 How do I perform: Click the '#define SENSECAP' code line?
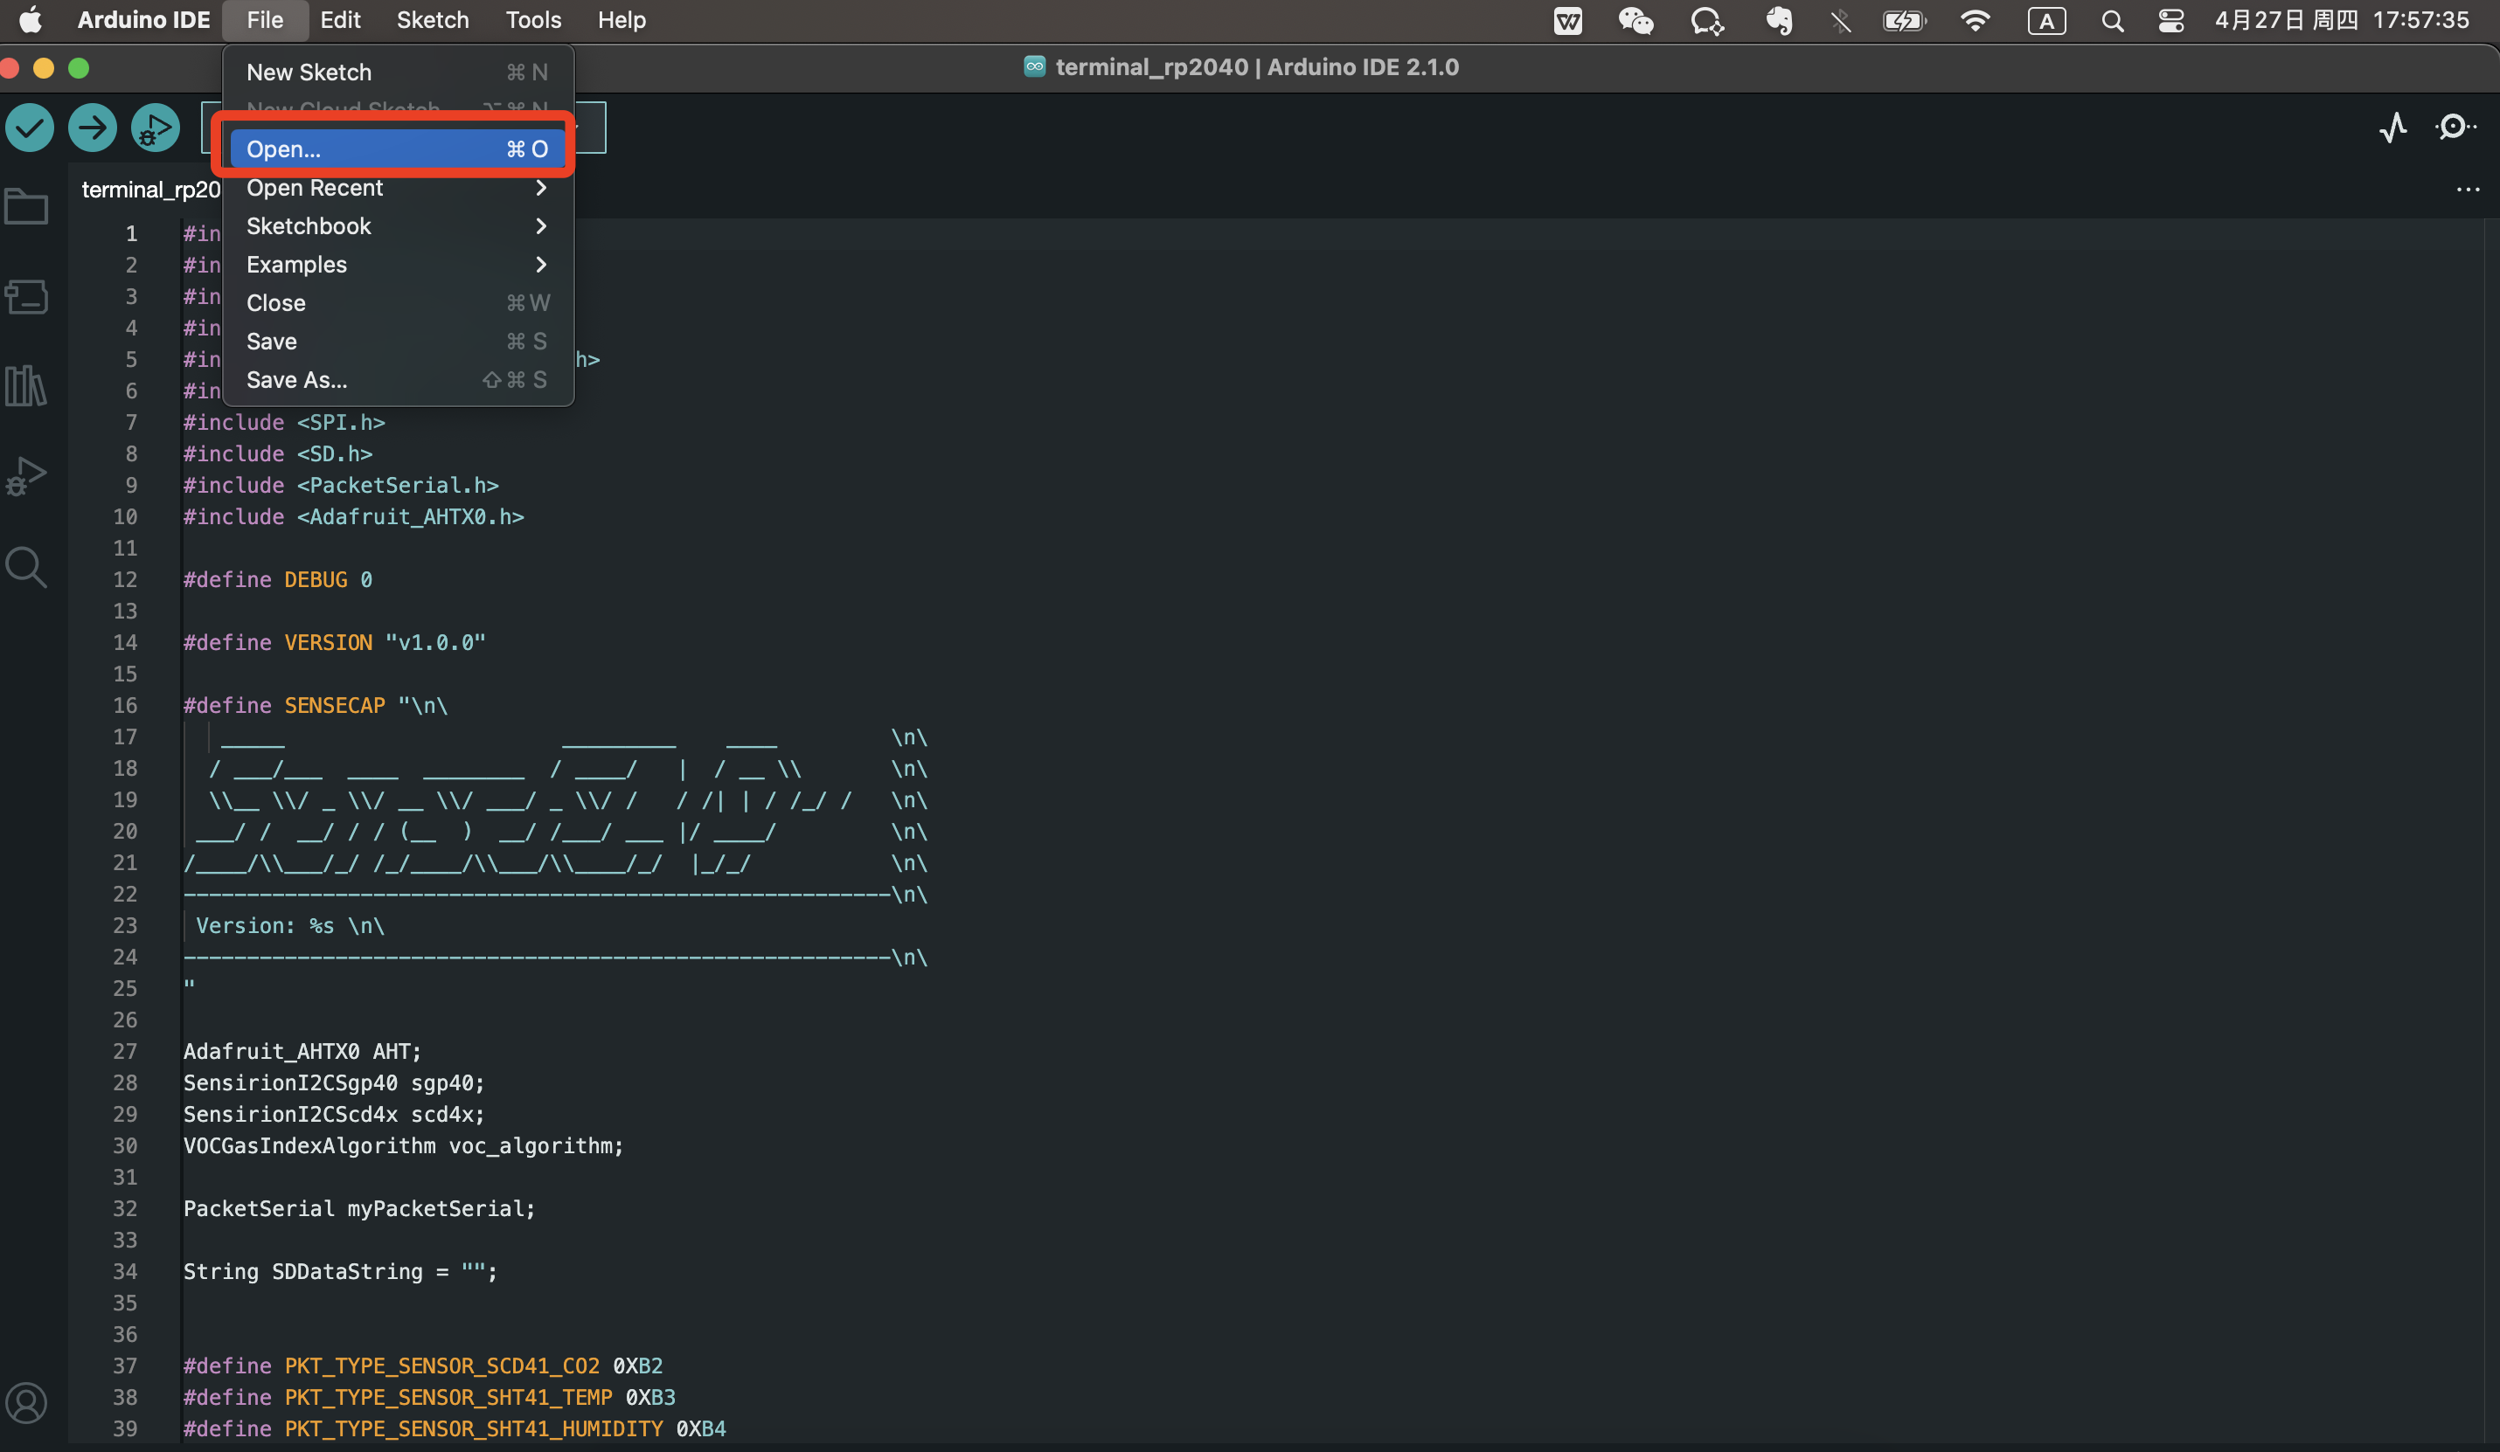point(316,705)
